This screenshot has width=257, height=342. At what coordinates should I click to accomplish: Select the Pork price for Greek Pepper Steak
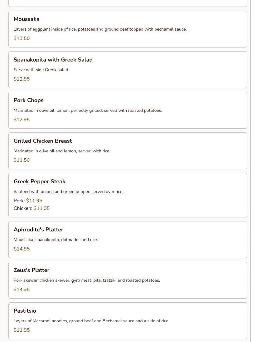coord(34,201)
